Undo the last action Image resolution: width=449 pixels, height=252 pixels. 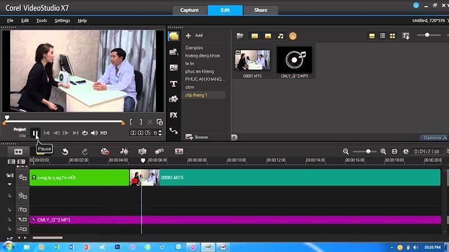point(65,151)
